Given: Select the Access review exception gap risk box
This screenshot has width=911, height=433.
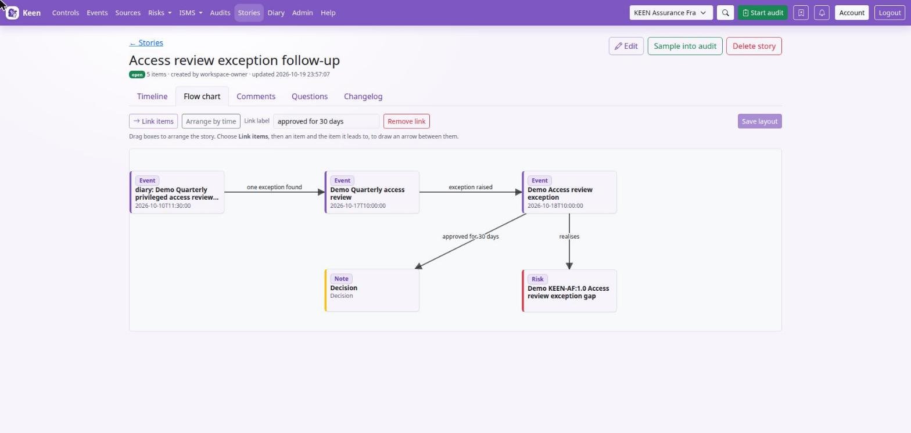Looking at the screenshot, I should click(569, 291).
